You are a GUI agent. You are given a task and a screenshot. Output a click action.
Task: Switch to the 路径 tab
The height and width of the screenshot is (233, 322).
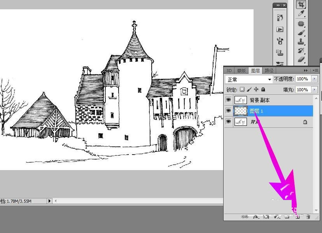(x=269, y=70)
